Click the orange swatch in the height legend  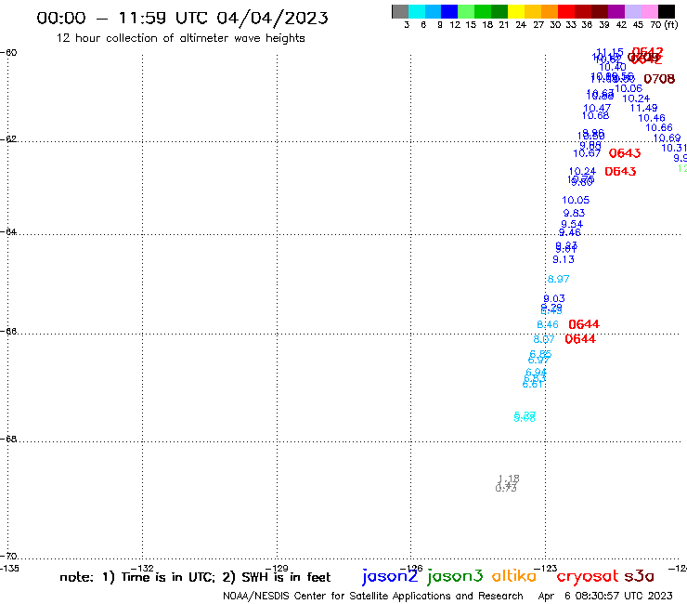[x=550, y=11]
